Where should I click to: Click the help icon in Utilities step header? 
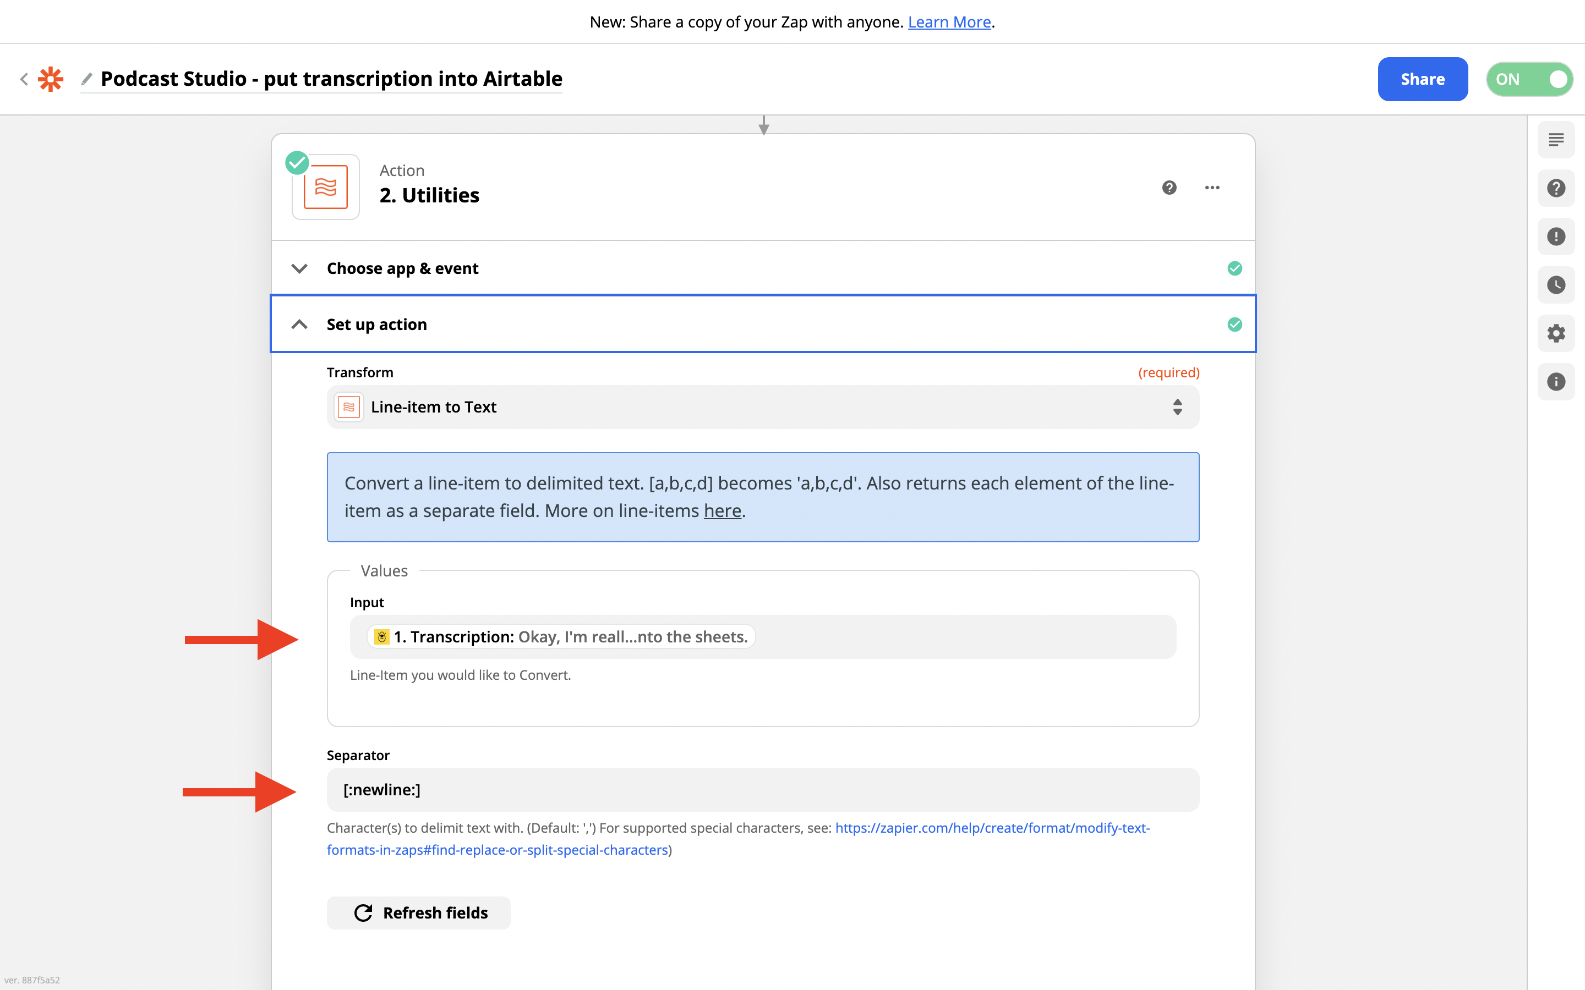[x=1169, y=188]
